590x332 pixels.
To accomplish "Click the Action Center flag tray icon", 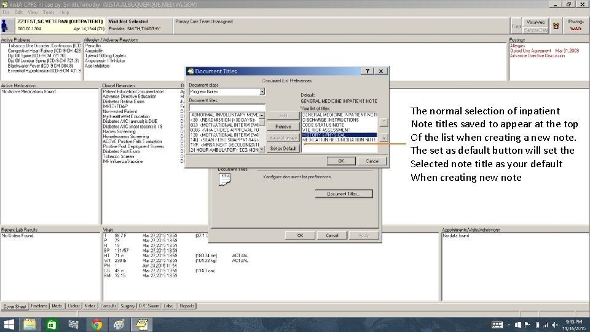I will pyautogui.click(x=527, y=325).
